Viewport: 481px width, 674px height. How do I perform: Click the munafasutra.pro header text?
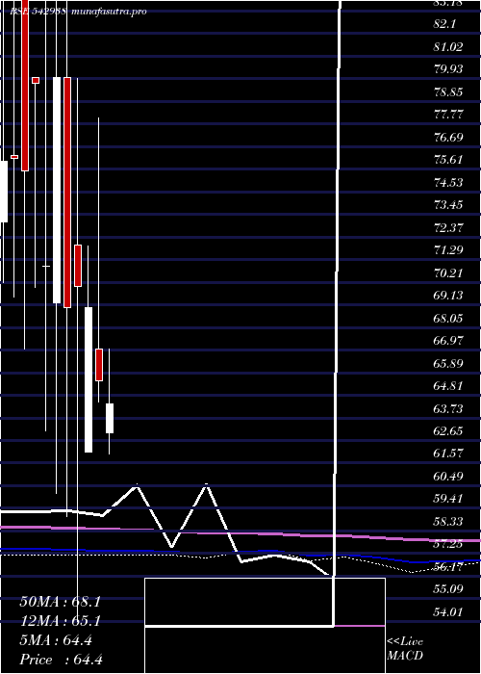tap(109, 12)
